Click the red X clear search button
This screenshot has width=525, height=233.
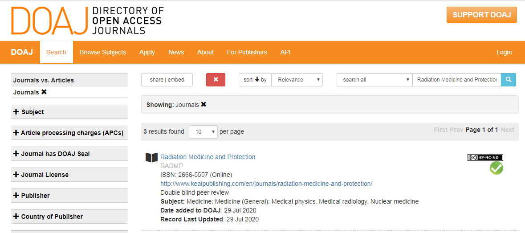[216, 80]
